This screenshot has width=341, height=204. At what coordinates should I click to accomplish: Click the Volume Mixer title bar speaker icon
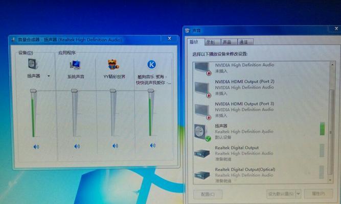13,39
